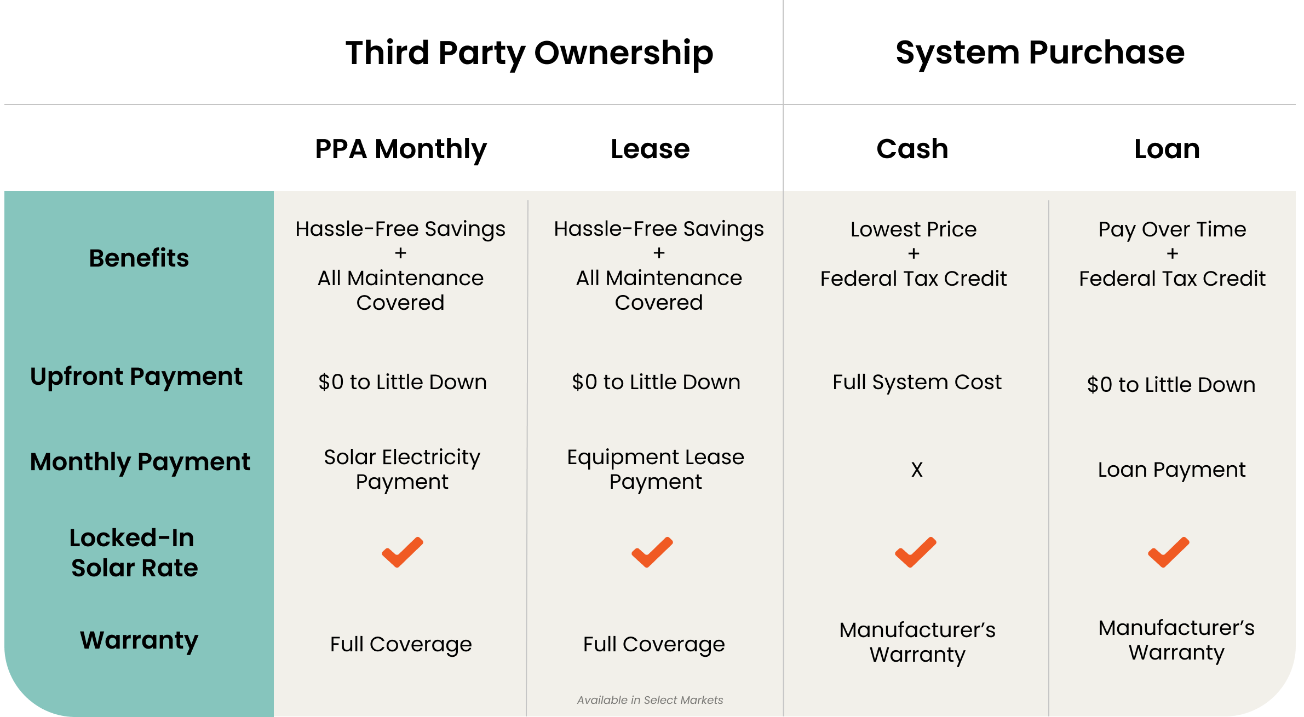Viewport: 1304px width, 717px height.
Task: Select the Benefits row label
Action: (139, 258)
